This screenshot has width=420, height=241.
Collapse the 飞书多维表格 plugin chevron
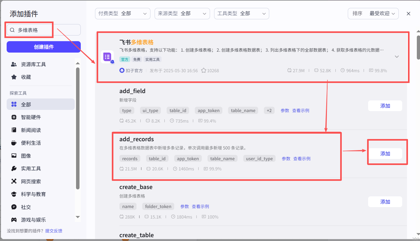[x=397, y=57]
